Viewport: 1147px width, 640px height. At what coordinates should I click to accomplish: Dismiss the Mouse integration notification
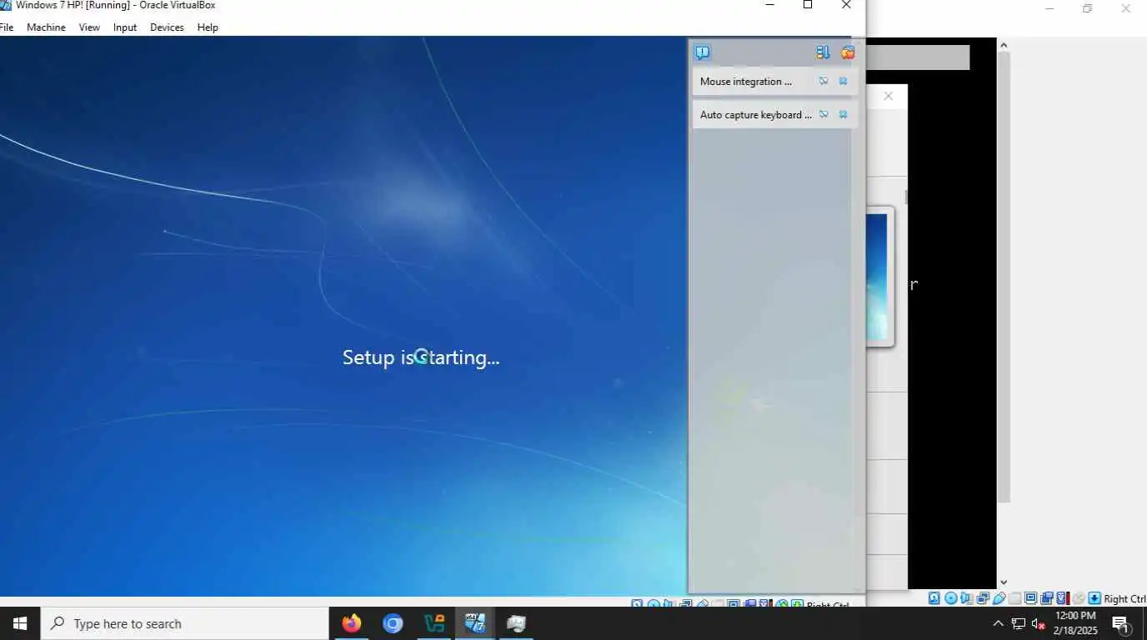843,81
